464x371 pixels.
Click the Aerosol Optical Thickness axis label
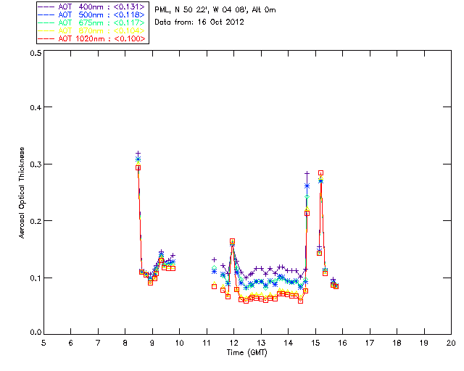click(x=22, y=193)
